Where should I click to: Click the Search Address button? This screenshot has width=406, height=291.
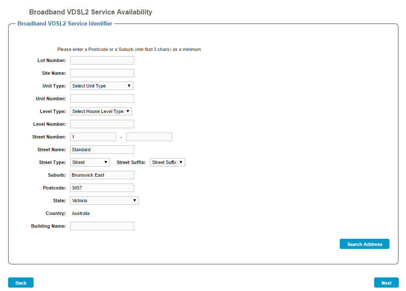364,244
